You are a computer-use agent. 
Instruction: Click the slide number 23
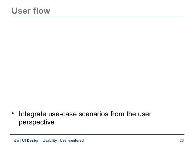click(182, 140)
